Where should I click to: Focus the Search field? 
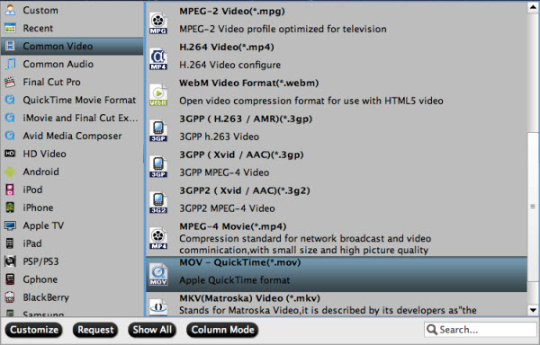coord(480,330)
